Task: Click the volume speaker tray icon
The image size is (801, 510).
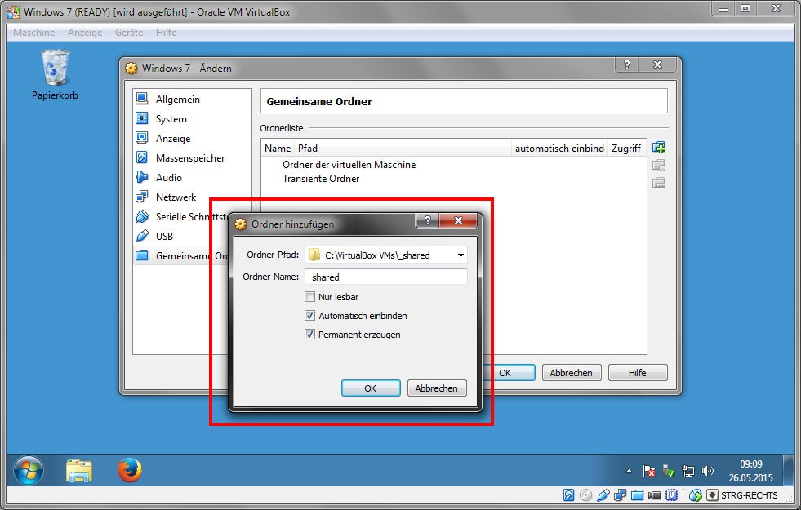Action: point(708,471)
